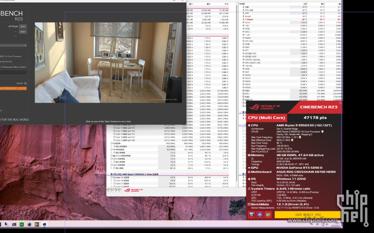Viewport: 374px width, 233px height.
Task: Start the test beside the 47178 pts score
Action: tap(23, 26)
